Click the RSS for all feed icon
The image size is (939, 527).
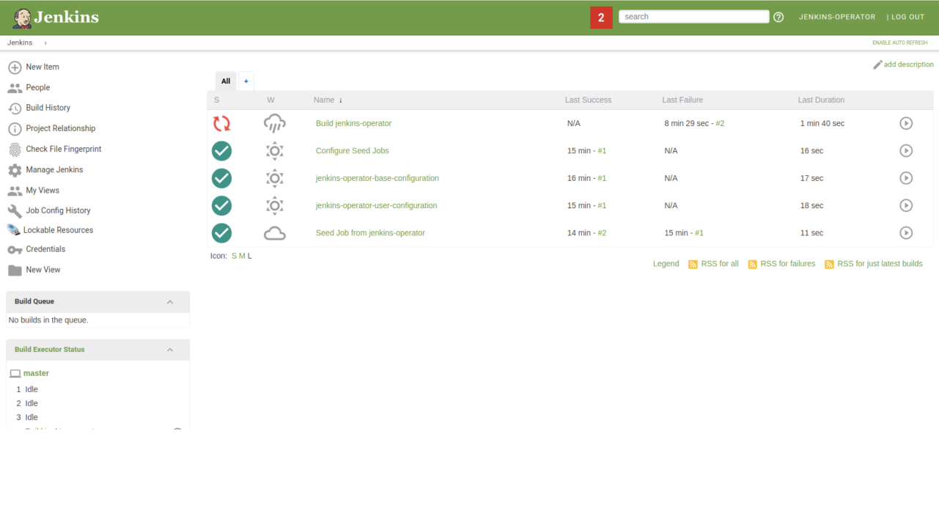[x=693, y=264]
